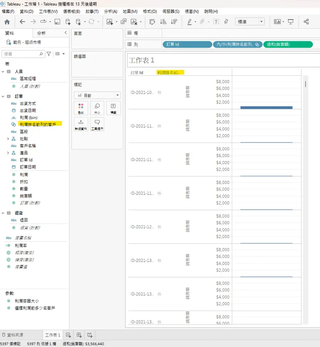Screen dimensions: 320x347
Task: Select the 工作表 1 sheet tab
Action: tap(53, 335)
